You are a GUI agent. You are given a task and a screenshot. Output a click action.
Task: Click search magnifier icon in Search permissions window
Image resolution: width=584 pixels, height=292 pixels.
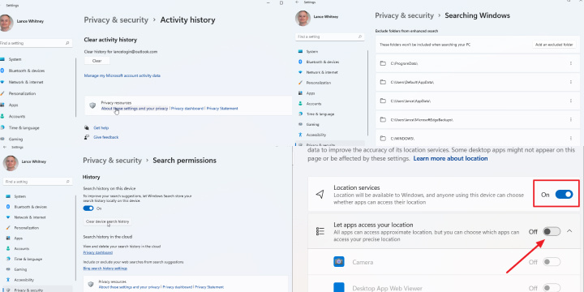point(68,182)
